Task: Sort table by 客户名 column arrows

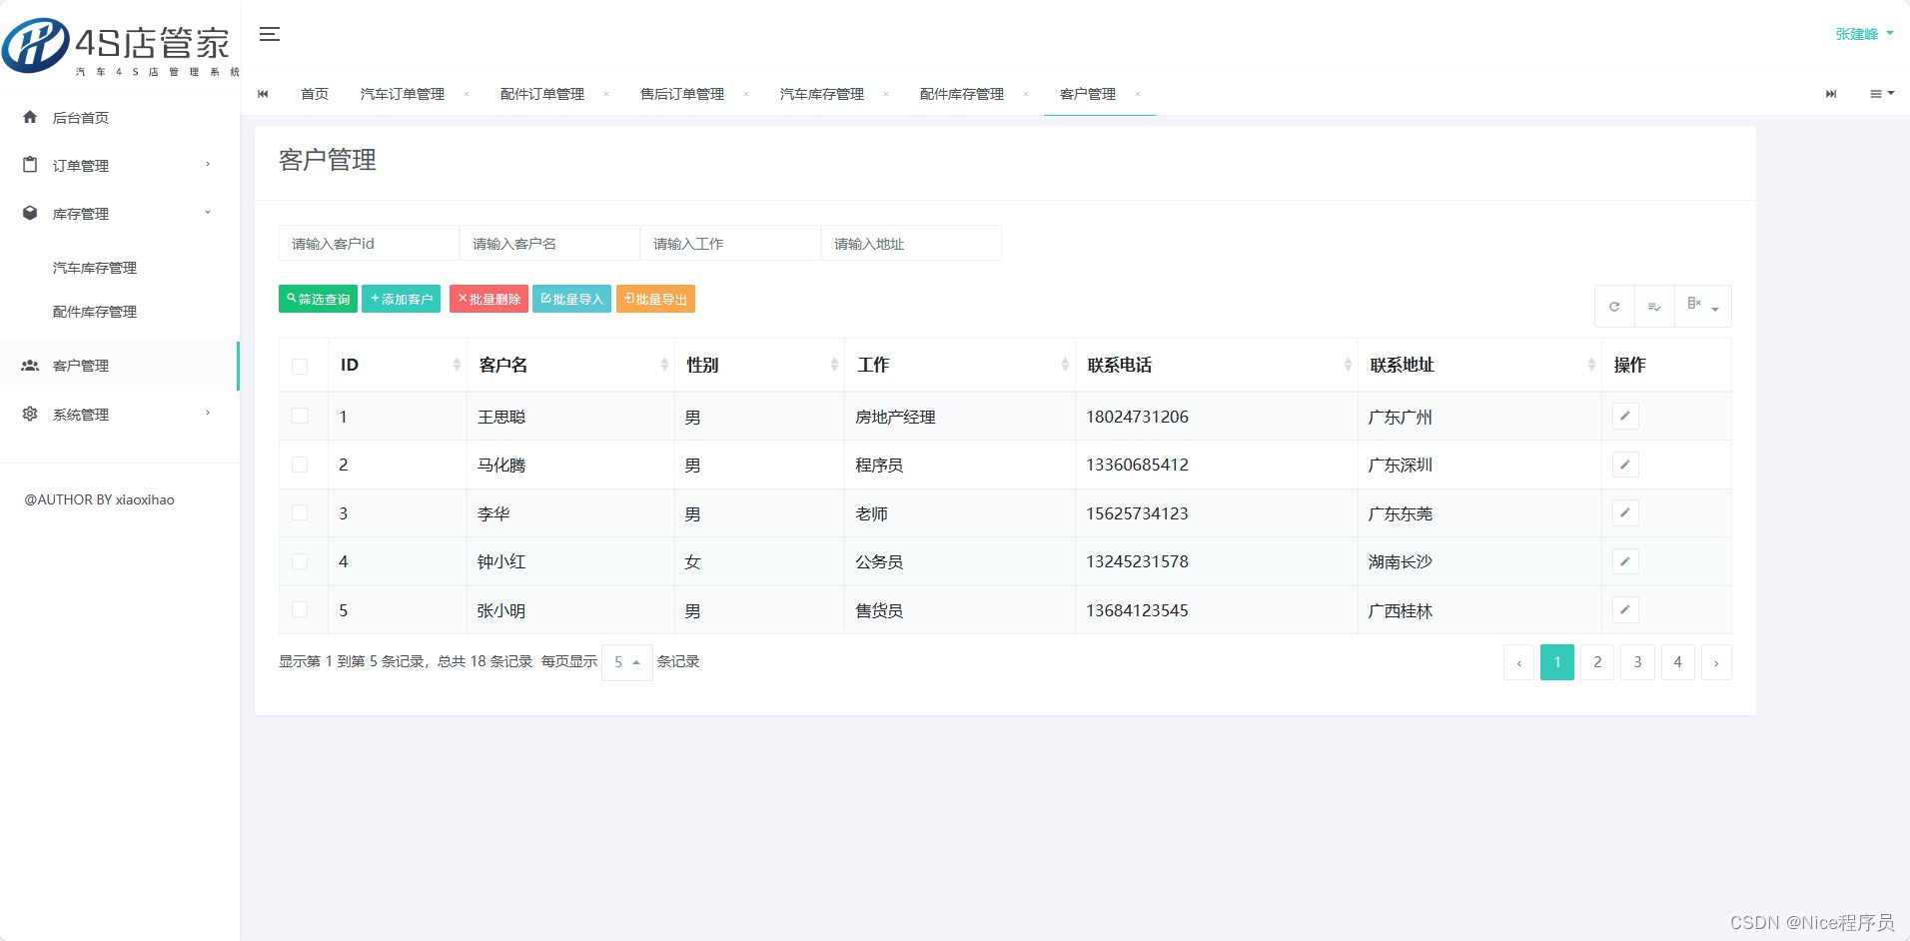Action: click(x=664, y=365)
